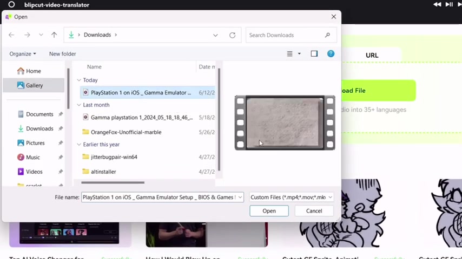Image resolution: width=462 pixels, height=259 pixels.
Task: Open view options dropdown arrow
Action: tap(299, 54)
